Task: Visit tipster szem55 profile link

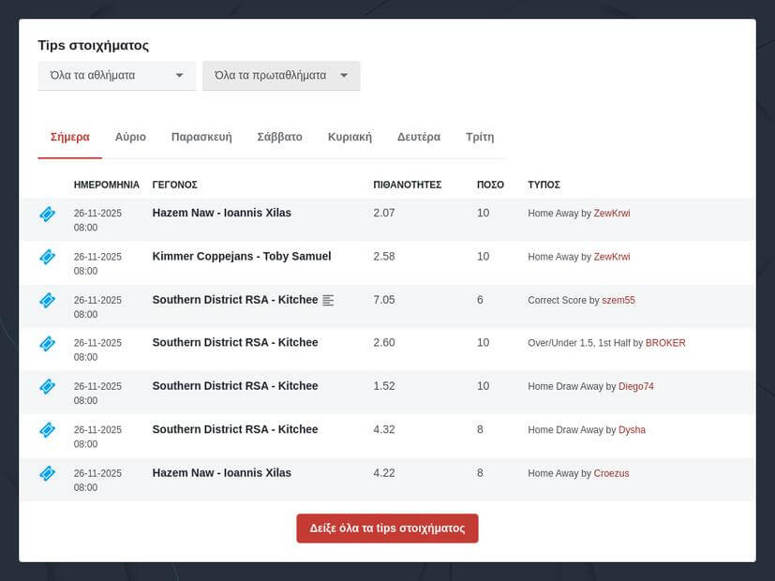Action: [619, 300]
